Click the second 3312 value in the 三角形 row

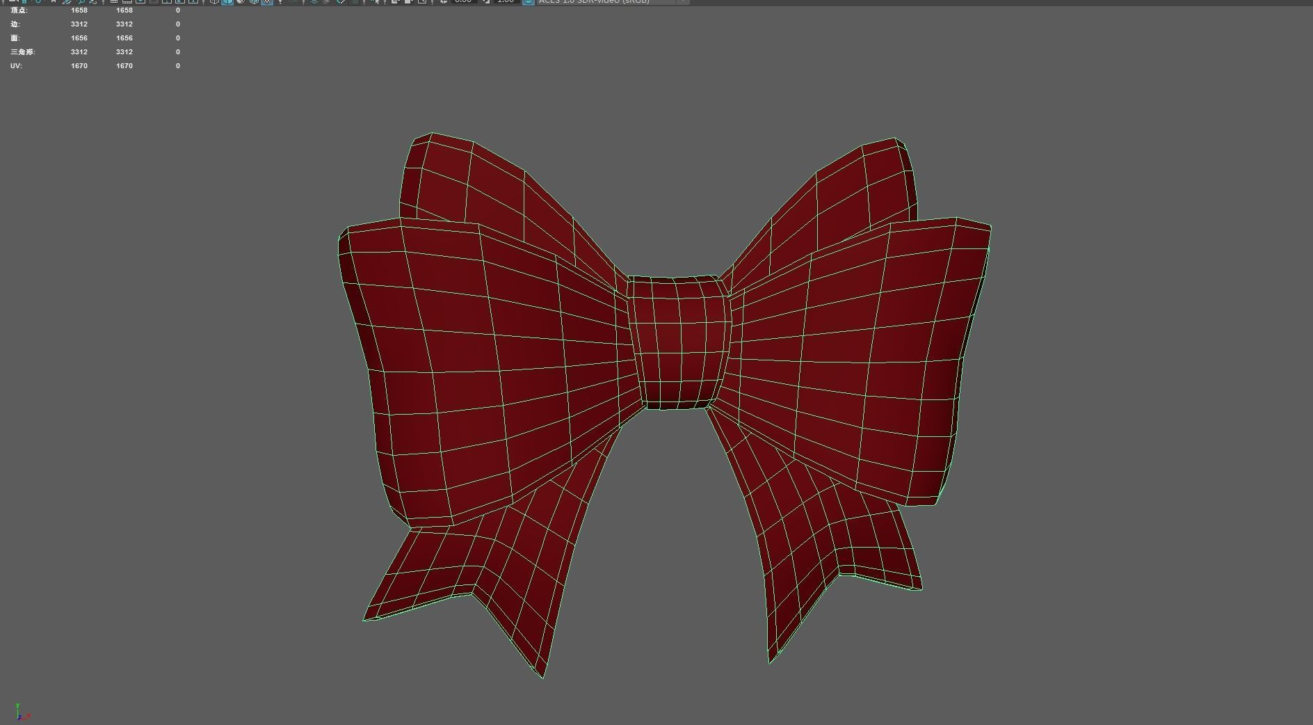(124, 52)
